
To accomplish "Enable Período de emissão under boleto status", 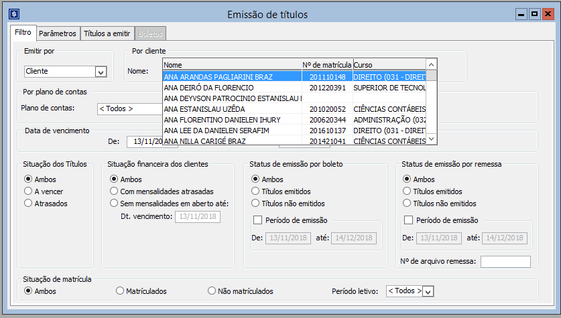I will click(258, 220).
